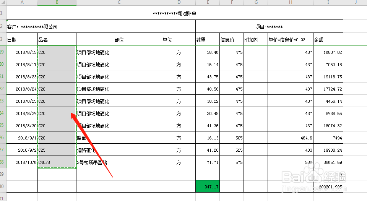Select date cell 2018/10/6
The height and width of the screenshot is (201, 367).
(22, 162)
